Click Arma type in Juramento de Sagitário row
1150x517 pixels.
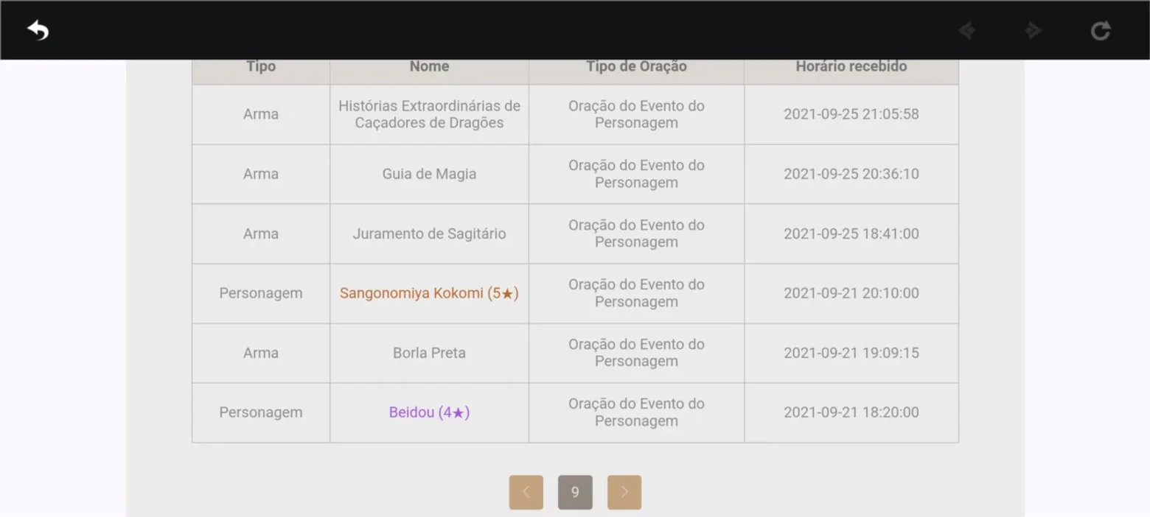(261, 233)
